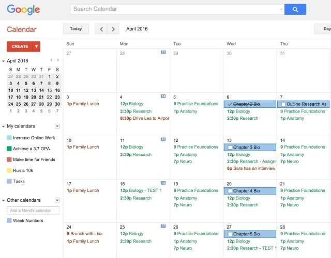Check the Chapter 4 Bio task checkbox
331x258 pixels.
(230, 191)
